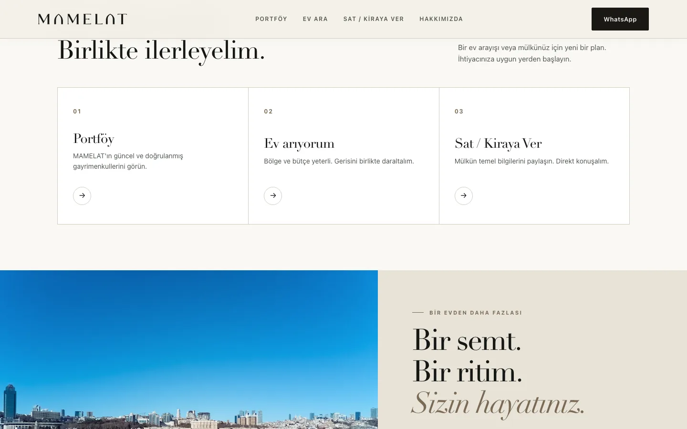Image resolution: width=687 pixels, height=429 pixels.
Task: Click the city skyline photo
Action: [189, 349]
